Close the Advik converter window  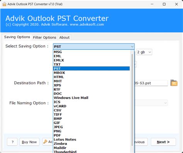pyautogui.click(x=176, y=4)
